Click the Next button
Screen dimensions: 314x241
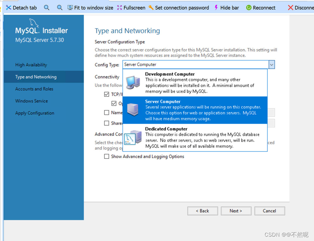[x=236, y=211]
